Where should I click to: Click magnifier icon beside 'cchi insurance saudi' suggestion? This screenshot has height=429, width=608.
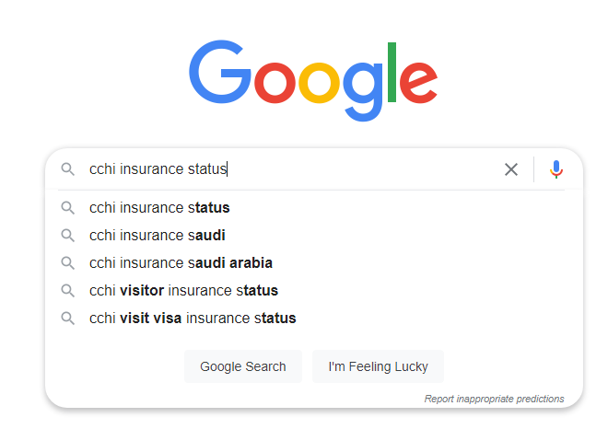pyautogui.click(x=68, y=236)
